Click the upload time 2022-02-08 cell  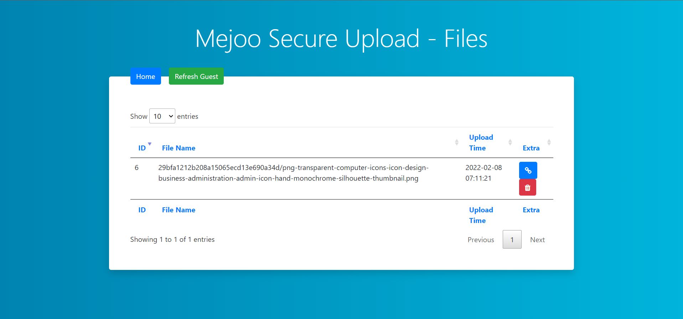[x=483, y=173]
